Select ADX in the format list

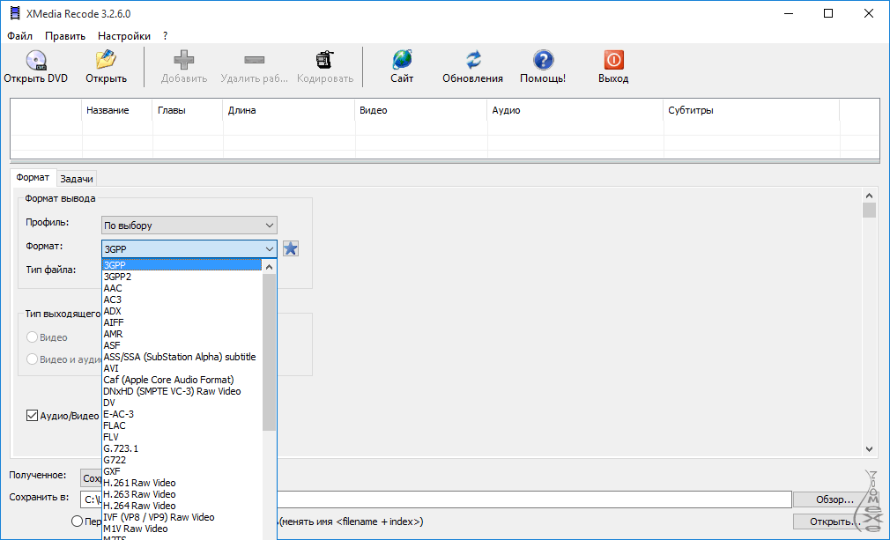click(182, 311)
